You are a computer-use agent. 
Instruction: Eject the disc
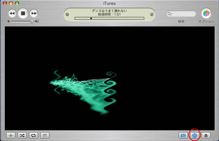[206, 136]
